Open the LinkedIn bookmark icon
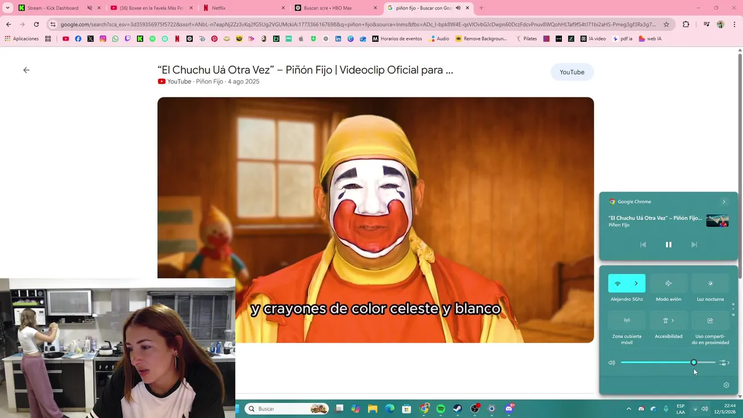Viewport: 743px width, 418px height. coord(338,39)
